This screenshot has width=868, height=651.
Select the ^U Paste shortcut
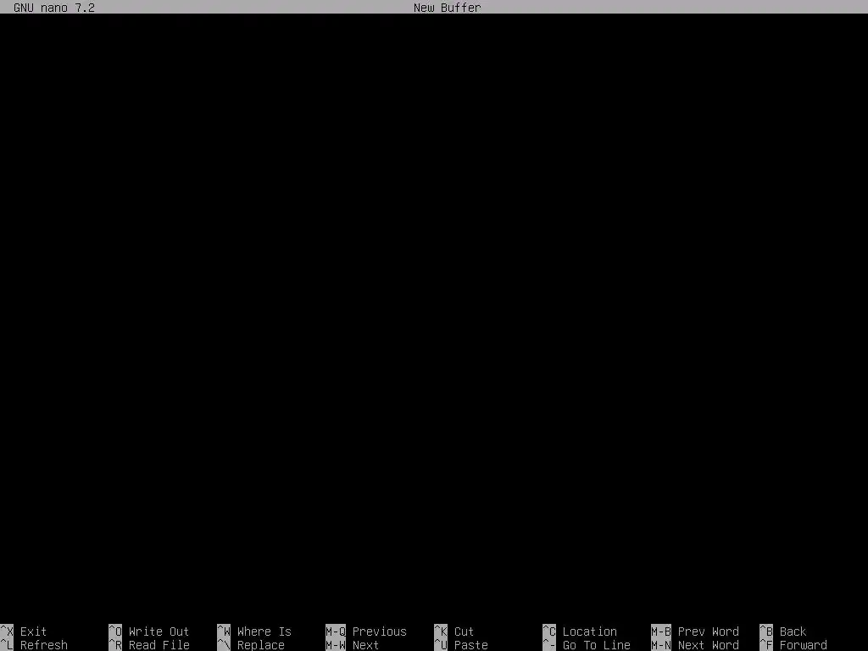[461, 645]
